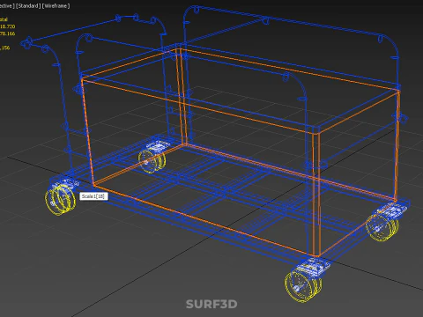Open the Perspective viewport label menu
The width and height of the screenshot is (423, 317).
coord(6,6)
